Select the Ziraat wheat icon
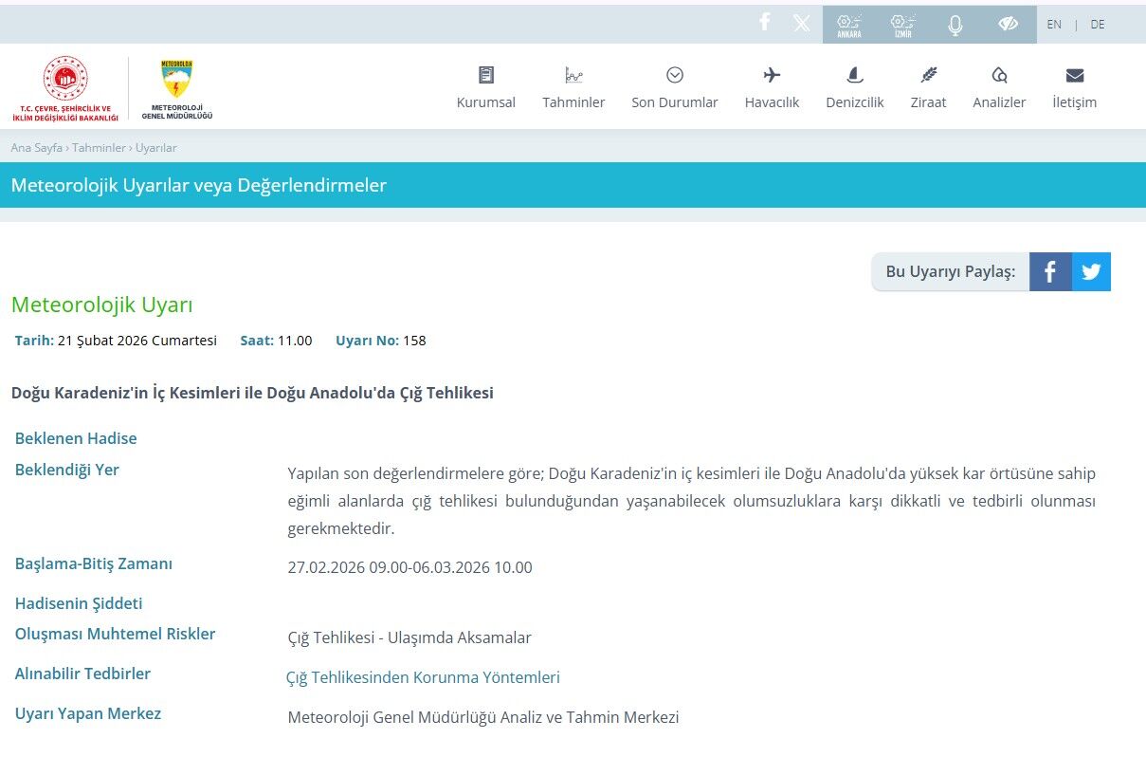 pyautogui.click(x=929, y=76)
